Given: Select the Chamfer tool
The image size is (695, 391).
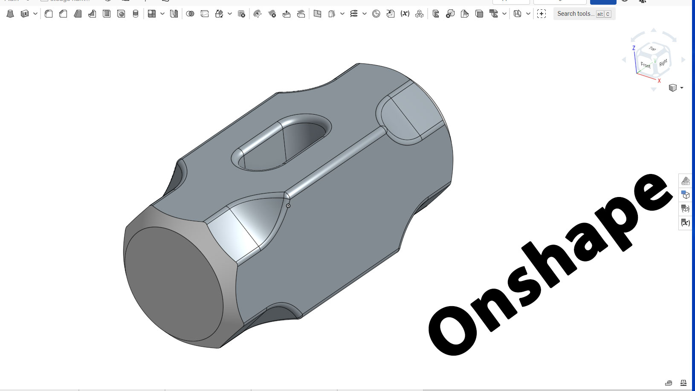Looking at the screenshot, I should point(63,14).
